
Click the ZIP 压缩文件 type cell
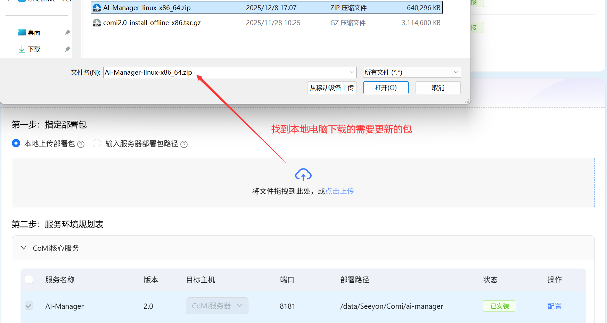coord(348,8)
